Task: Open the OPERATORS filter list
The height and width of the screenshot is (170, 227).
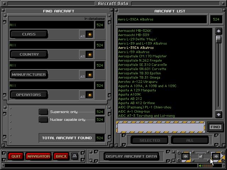Action: (29, 95)
